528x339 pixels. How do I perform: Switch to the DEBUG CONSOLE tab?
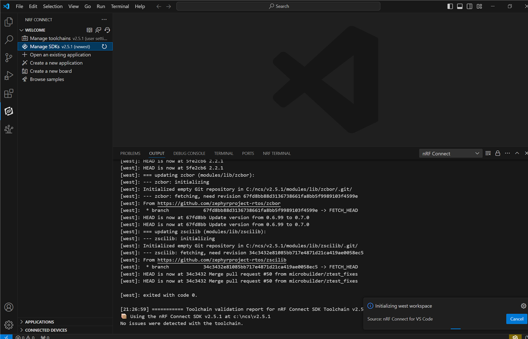[x=189, y=153]
